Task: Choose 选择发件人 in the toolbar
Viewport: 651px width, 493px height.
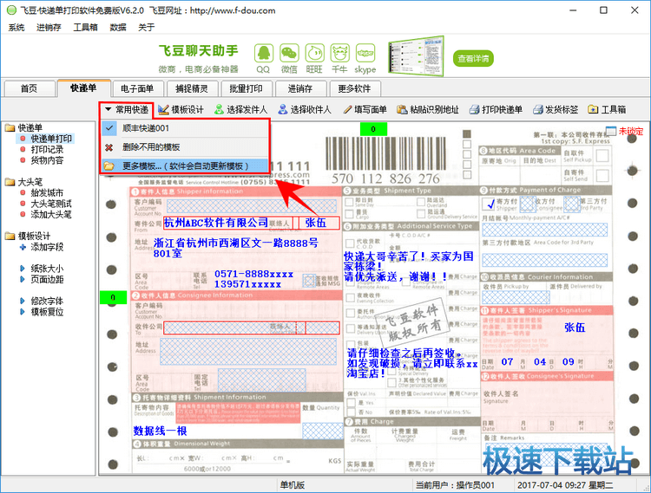Action: pos(240,109)
